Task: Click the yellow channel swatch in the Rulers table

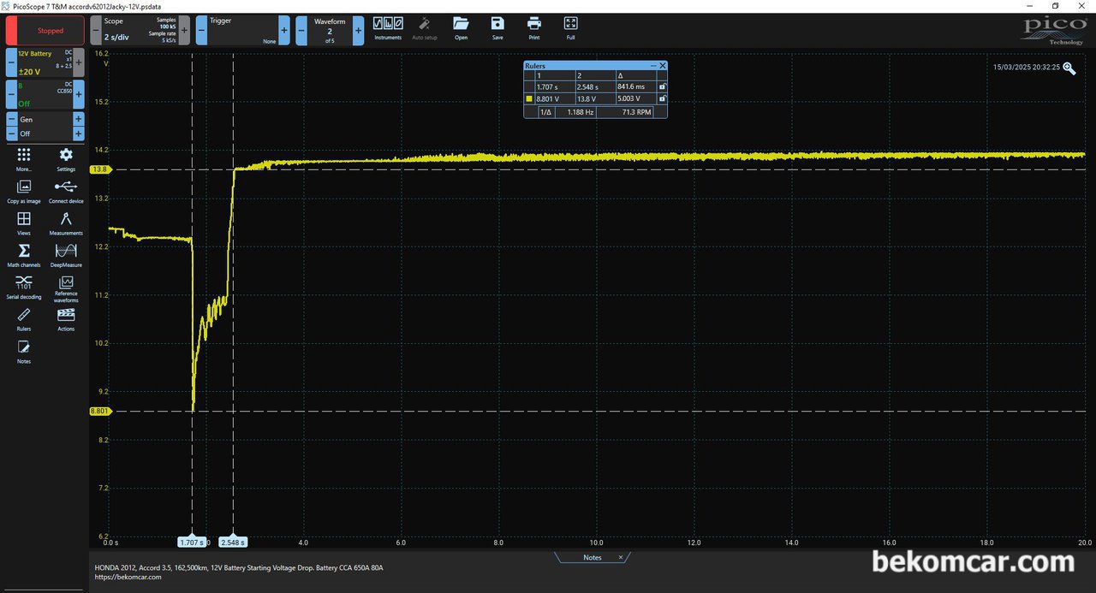Action: pyautogui.click(x=529, y=99)
